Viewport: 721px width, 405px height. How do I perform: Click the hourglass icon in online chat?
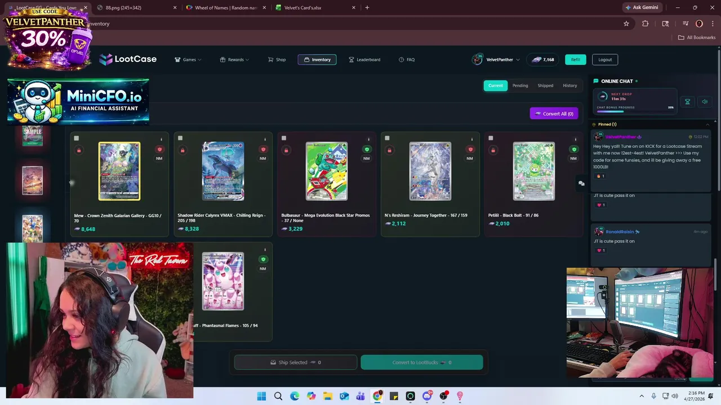(687, 102)
